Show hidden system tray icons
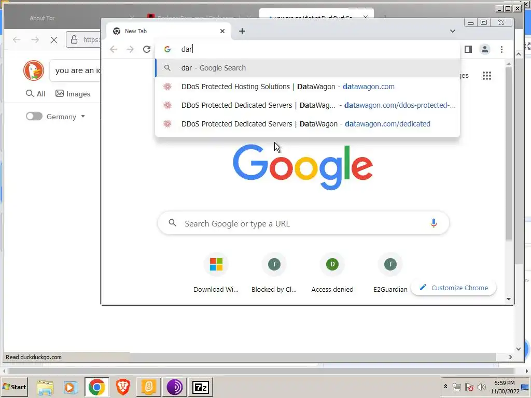Screen dimensions: 531x398 pos(445,387)
